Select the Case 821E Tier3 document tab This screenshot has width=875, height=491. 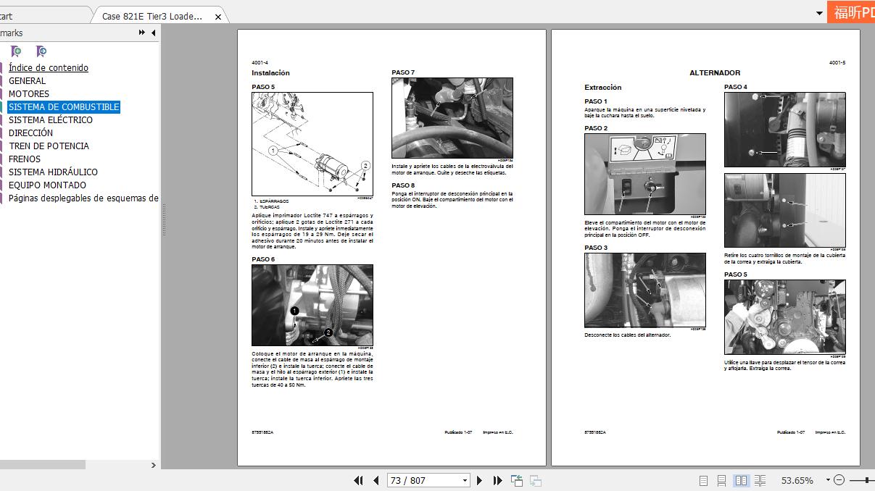tap(152, 14)
